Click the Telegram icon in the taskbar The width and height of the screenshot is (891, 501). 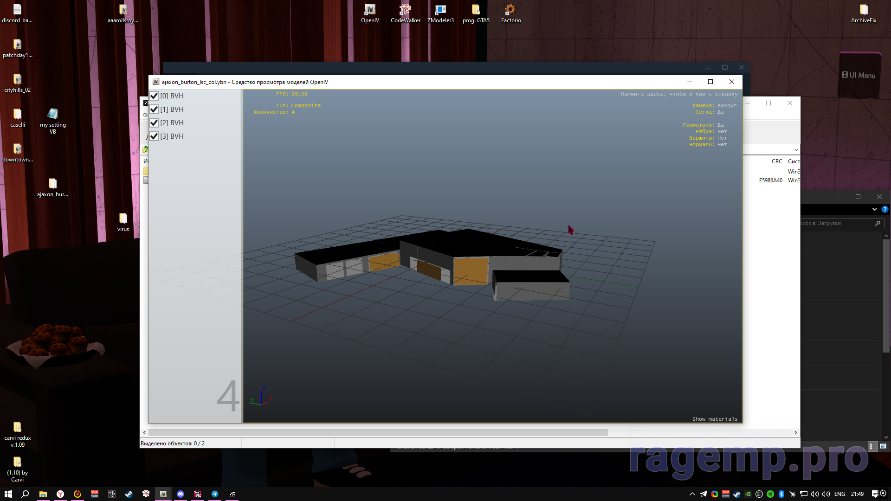(215, 494)
